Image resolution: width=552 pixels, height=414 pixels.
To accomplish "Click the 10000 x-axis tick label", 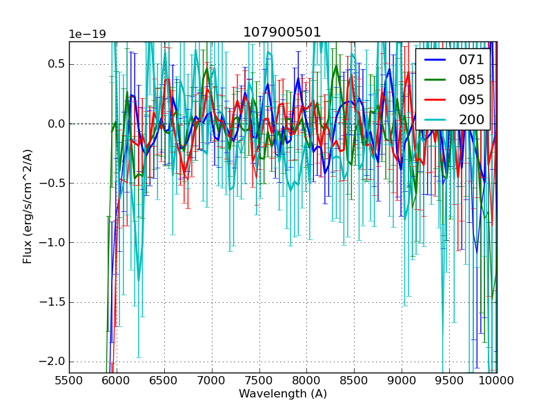I will (497, 381).
